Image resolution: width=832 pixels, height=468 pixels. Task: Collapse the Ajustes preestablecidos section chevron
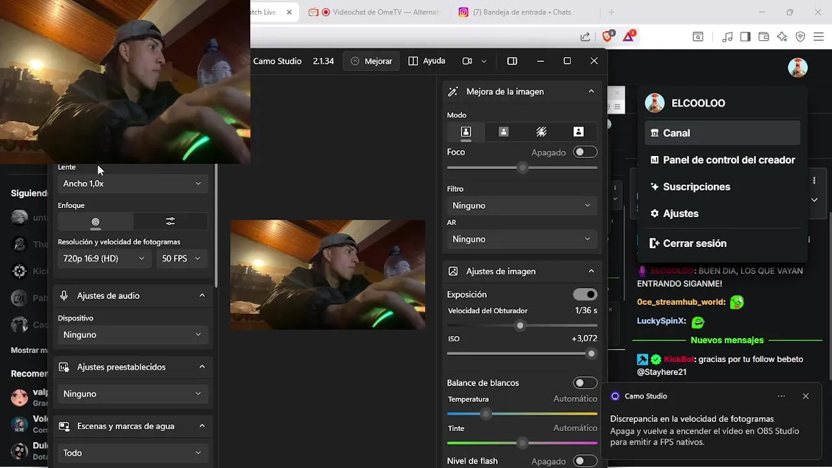pyautogui.click(x=201, y=367)
